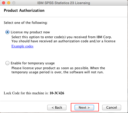This screenshot has width=128, height=113.
Task: Click the lock code value "10-3C426"
Action: [57, 93]
